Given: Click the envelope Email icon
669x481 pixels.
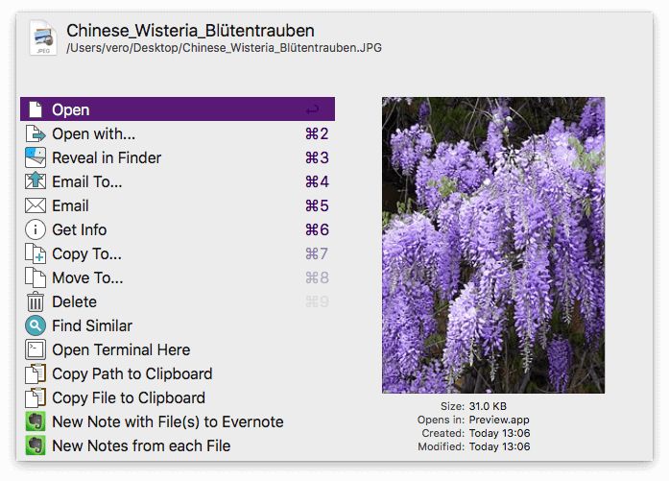Looking at the screenshot, I should point(36,206).
